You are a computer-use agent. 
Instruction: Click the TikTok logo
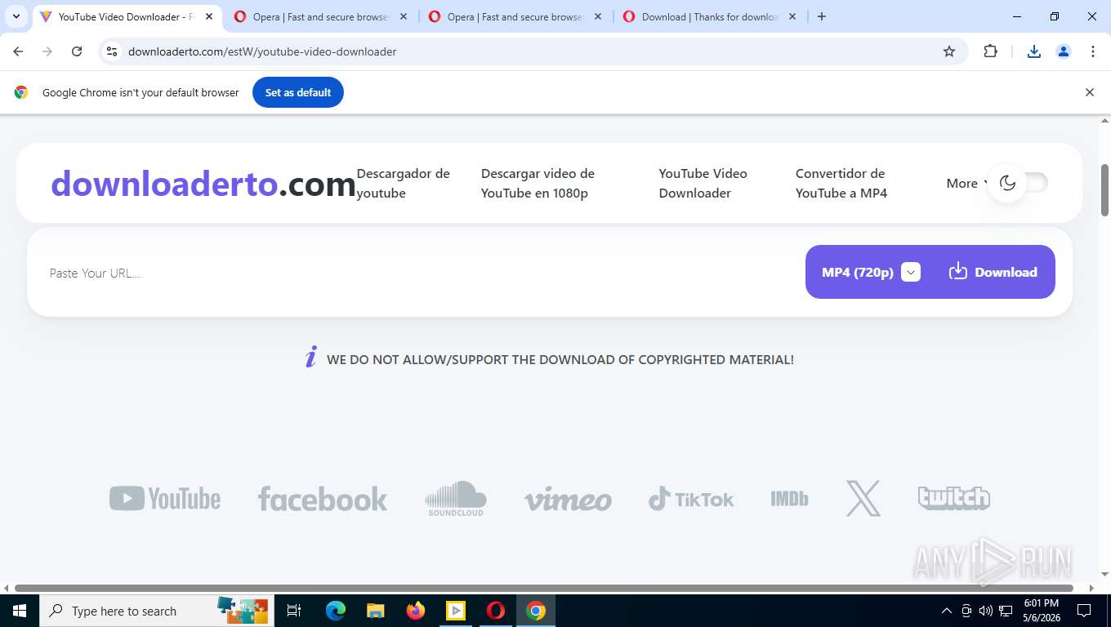click(x=691, y=499)
